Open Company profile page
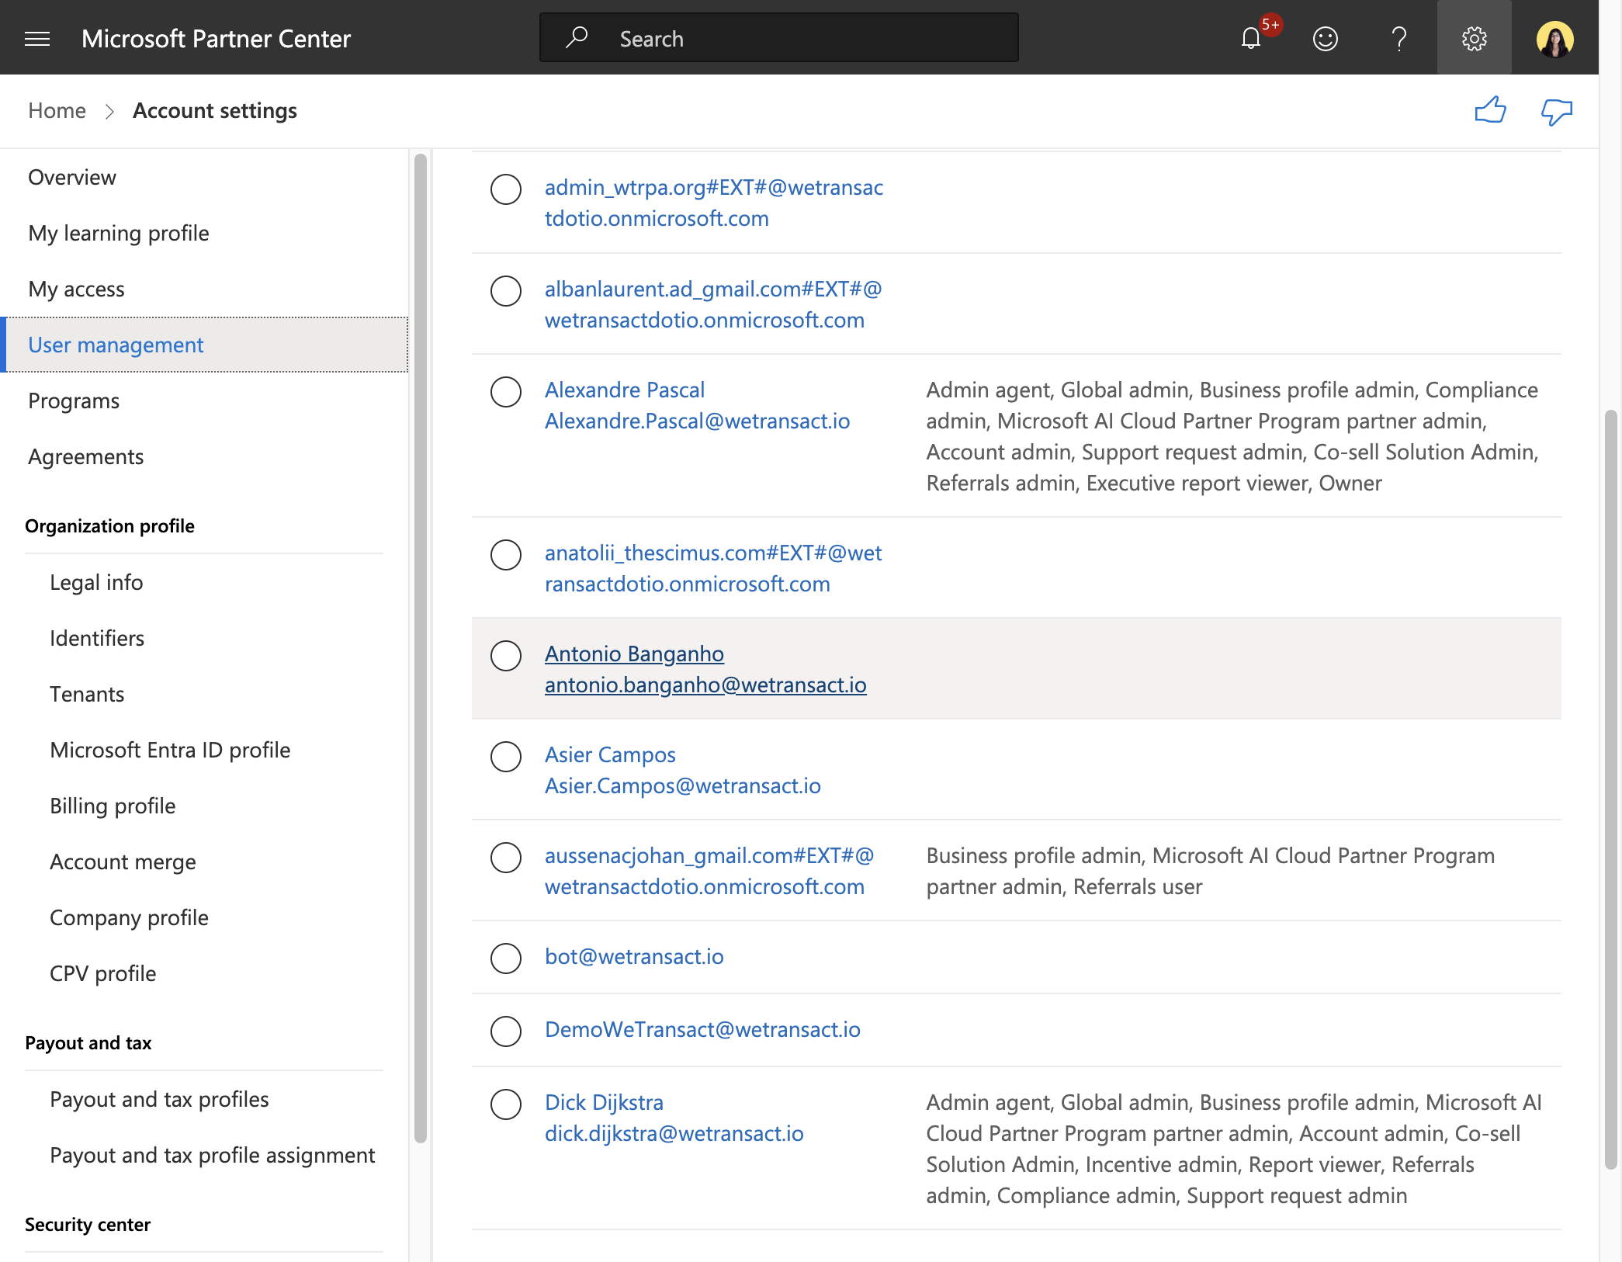Image resolution: width=1622 pixels, height=1262 pixels. pyautogui.click(x=129, y=917)
